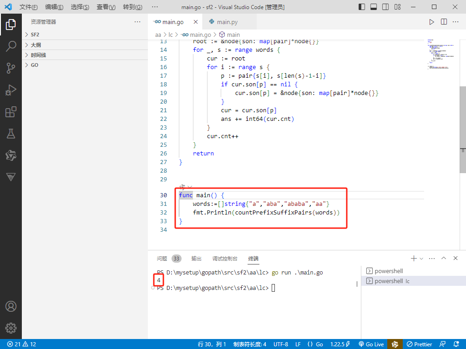The image size is (466, 349).
Task: Customize layout icon in title bar
Action: (397, 7)
